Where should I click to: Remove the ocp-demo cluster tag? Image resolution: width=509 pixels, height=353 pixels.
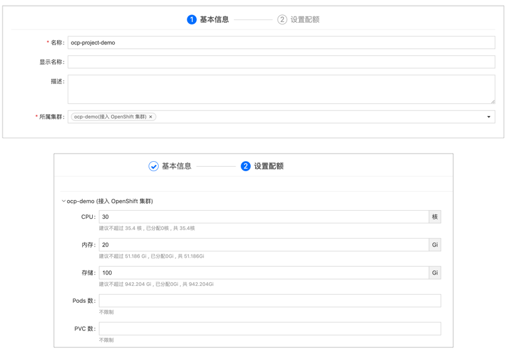tap(151, 117)
